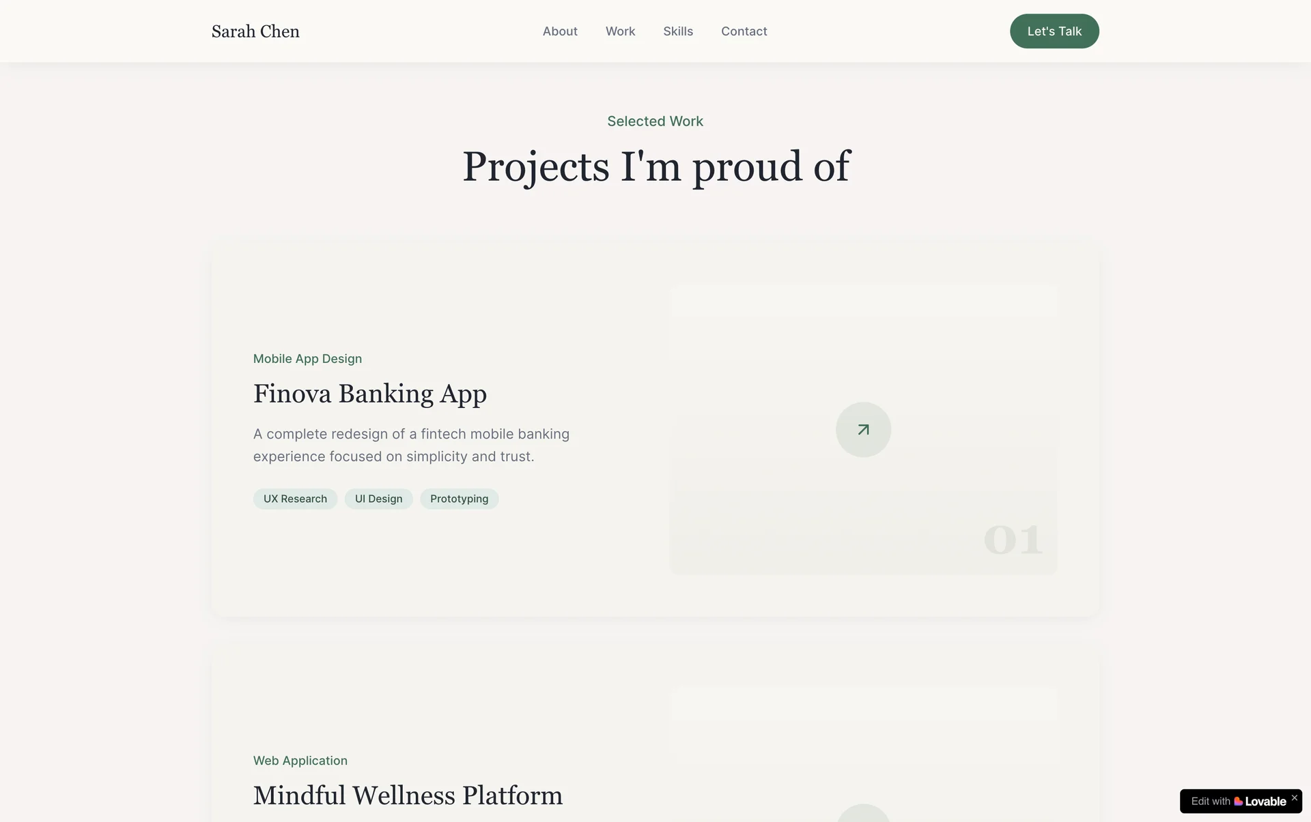This screenshot has width=1311, height=822.
Task: Click the Mobile App Design category label
Action: point(307,359)
